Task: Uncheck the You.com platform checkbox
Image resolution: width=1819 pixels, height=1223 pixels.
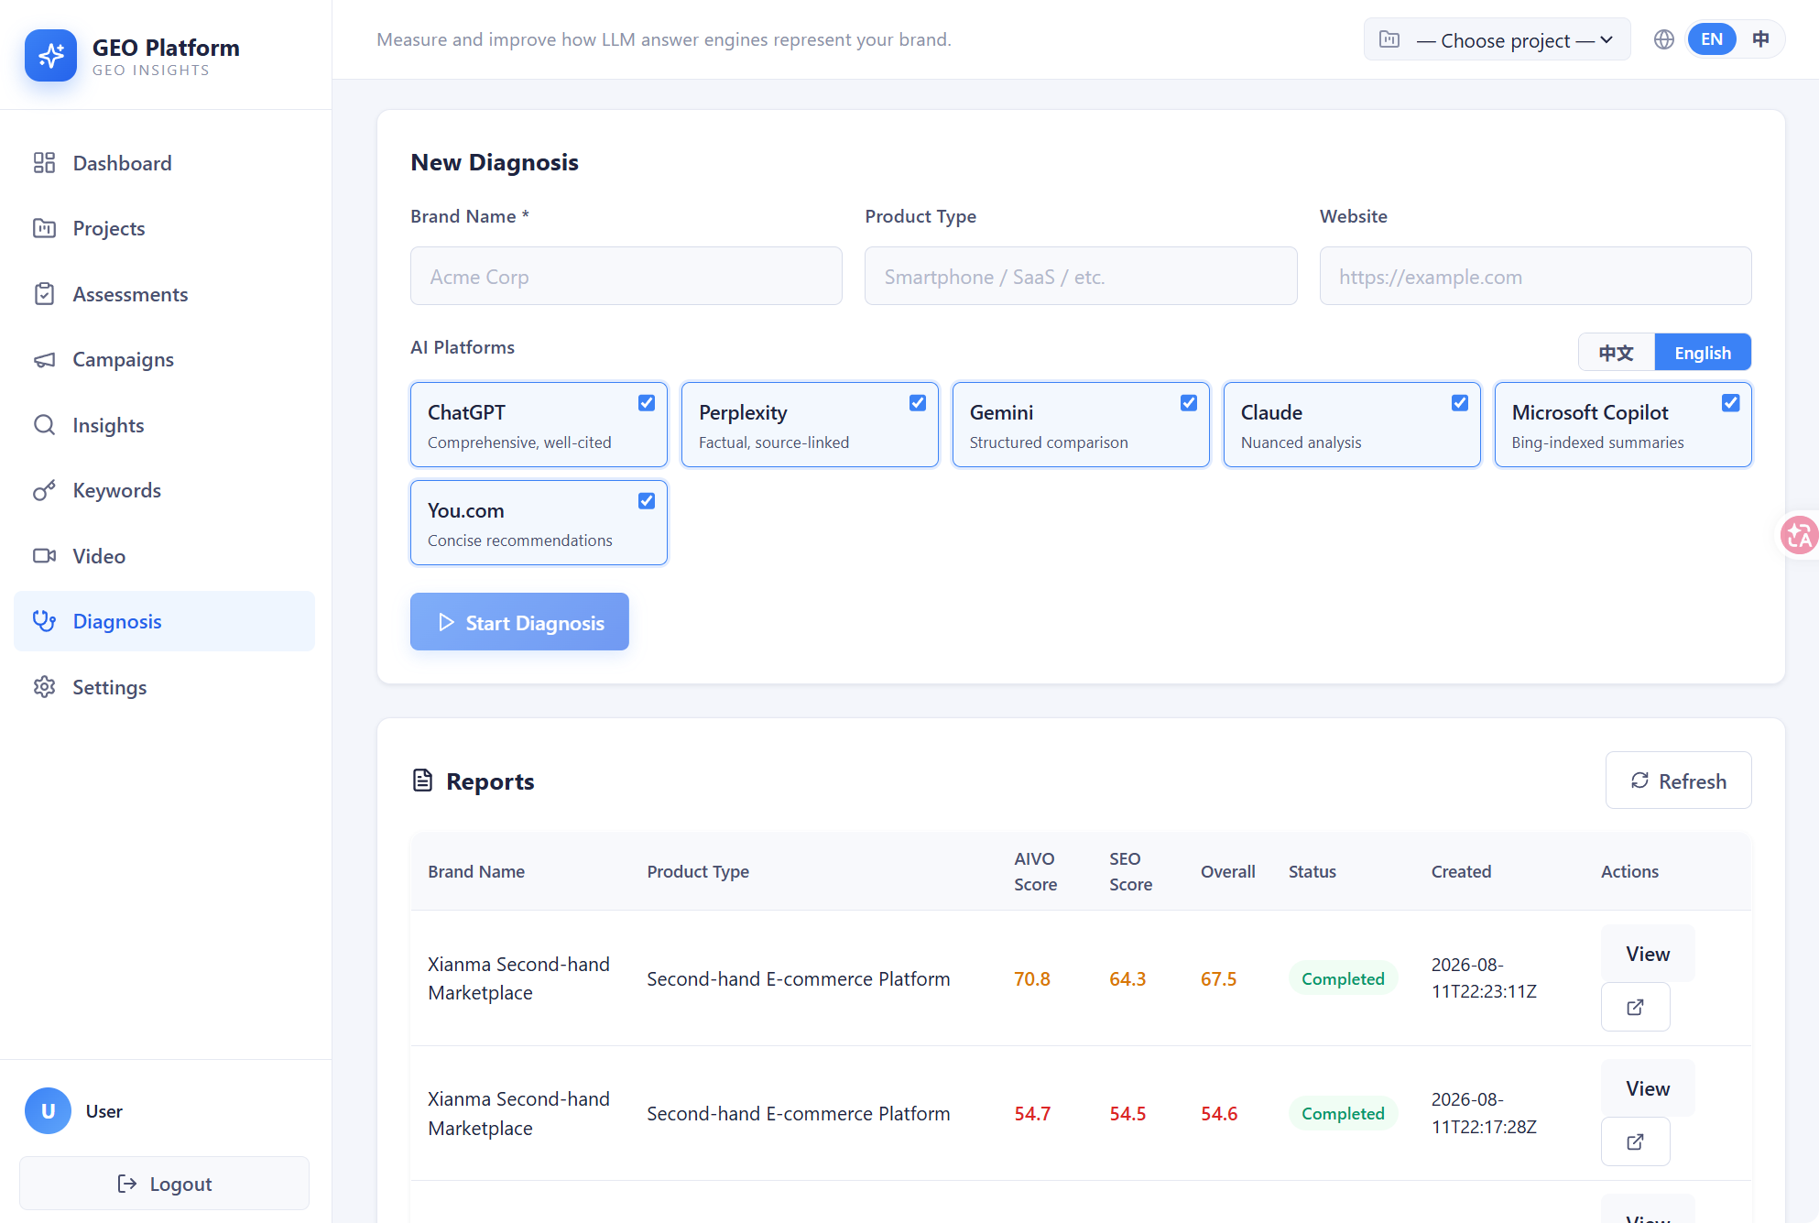Action: click(x=647, y=501)
